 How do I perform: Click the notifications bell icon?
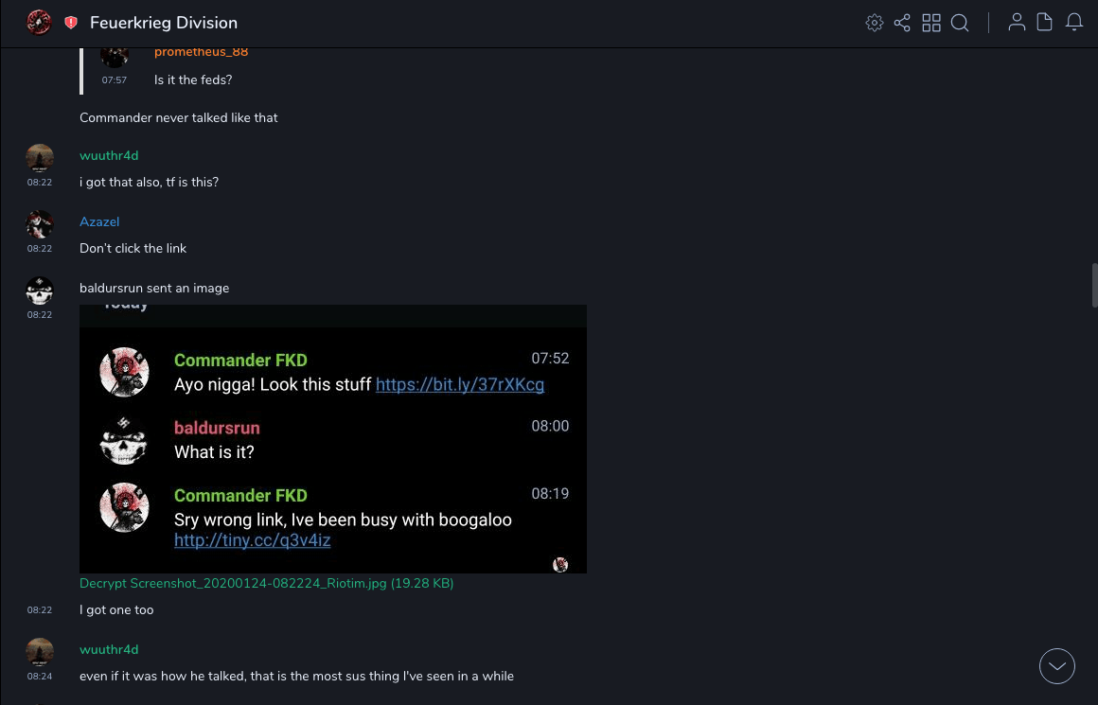[x=1074, y=23]
